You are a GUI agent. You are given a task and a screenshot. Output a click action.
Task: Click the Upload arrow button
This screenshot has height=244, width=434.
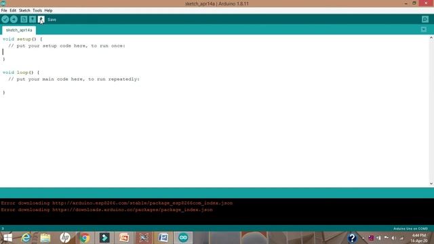pos(14,20)
